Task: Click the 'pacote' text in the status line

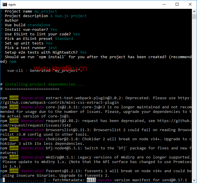Action: coord(105,180)
